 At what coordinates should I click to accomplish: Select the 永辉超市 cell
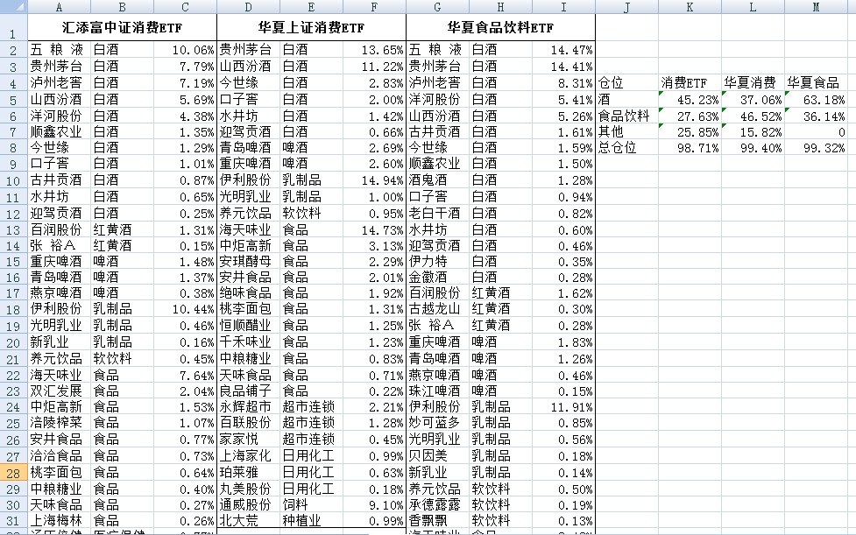tap(249, 407)
